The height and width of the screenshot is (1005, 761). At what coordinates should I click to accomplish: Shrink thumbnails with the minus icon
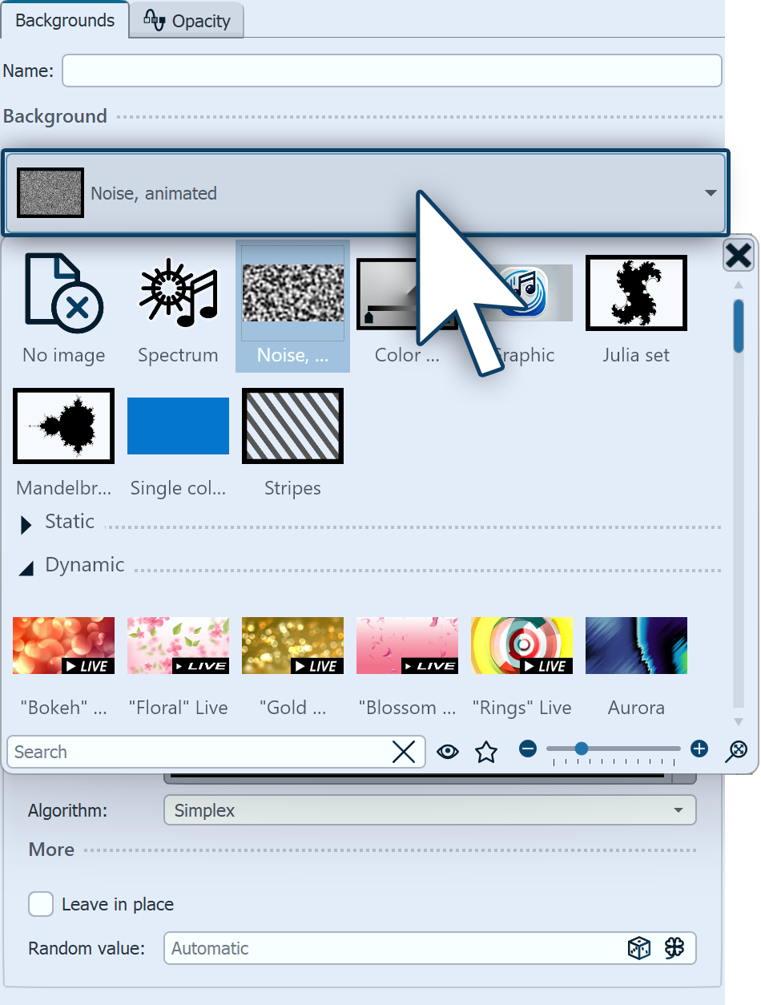pyautogui.click(x=527, y=749)
